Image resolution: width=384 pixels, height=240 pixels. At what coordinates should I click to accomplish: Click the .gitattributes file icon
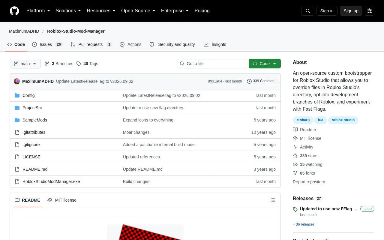click(x=17, y=132)
